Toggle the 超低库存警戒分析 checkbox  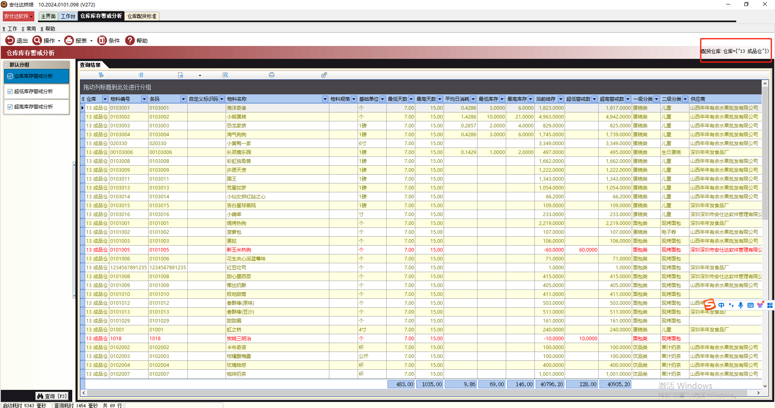pos(10,92)
